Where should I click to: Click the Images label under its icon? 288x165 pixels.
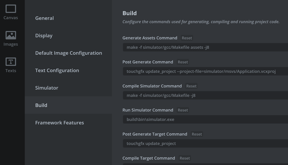pos(11,44)
